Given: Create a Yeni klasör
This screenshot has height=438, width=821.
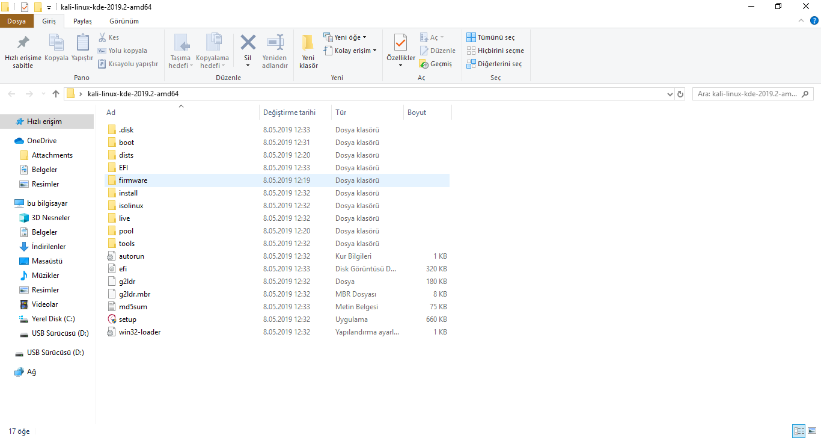Looking at the screenshot, I should click(308, 52).
